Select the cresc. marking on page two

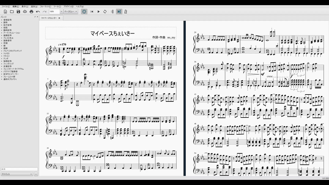[270, 76]
